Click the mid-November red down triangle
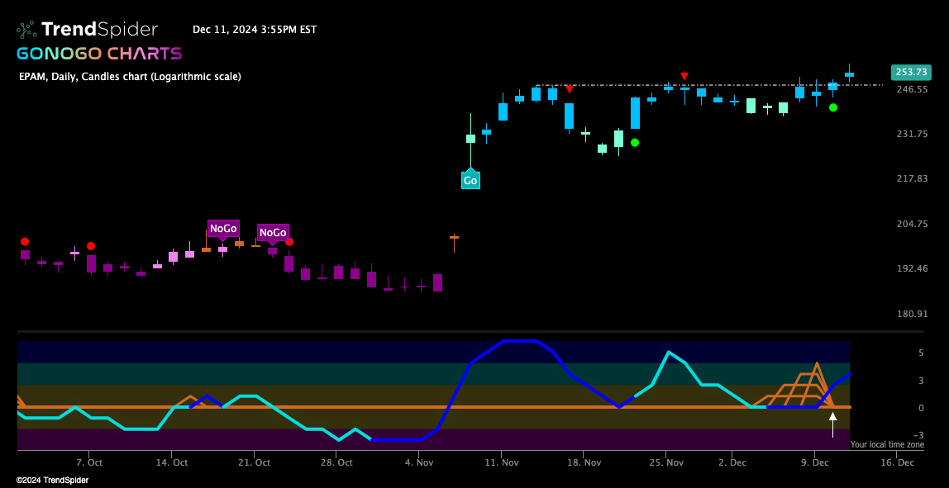 [570, 89]
